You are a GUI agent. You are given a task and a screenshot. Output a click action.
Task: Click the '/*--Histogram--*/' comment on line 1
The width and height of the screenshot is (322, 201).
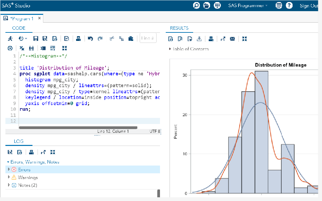point(43,56)
